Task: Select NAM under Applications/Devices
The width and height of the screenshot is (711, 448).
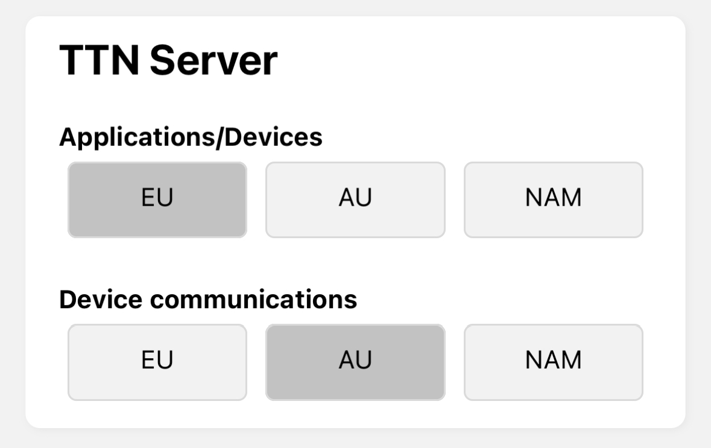Action: coord(553,200)
